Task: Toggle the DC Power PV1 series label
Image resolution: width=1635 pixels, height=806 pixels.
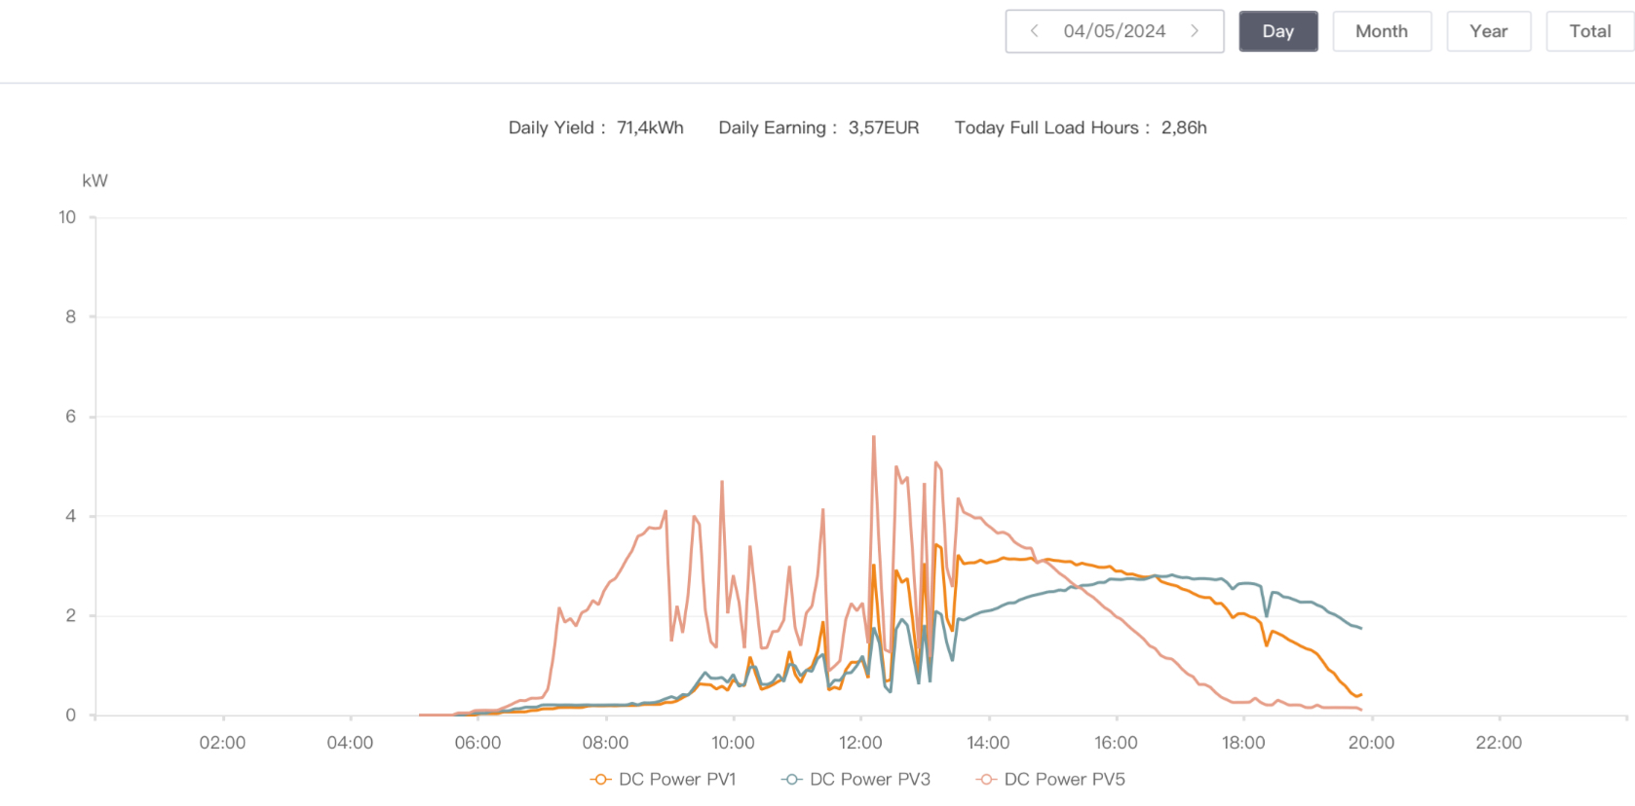Action: [677, 780]
